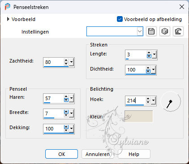The height and width of the screenshot is (164, 189).
Task: Open the Breedte slider dropdown arrow
Action: (x=72, y=114)
